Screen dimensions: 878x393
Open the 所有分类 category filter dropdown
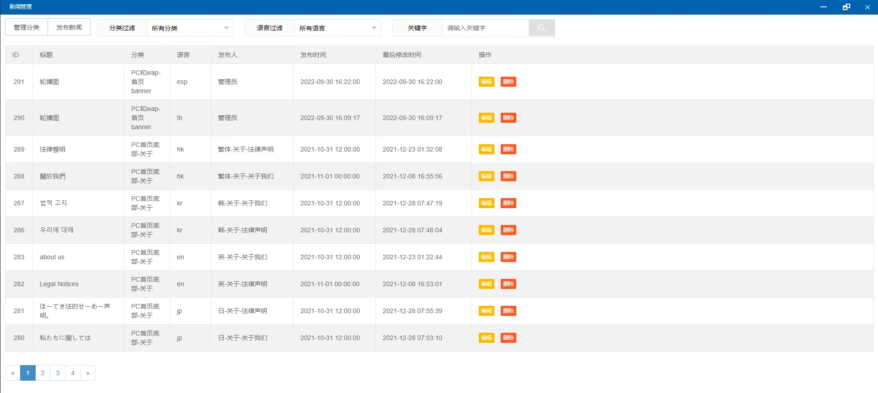pyautogui.click(x=190, y=28)
